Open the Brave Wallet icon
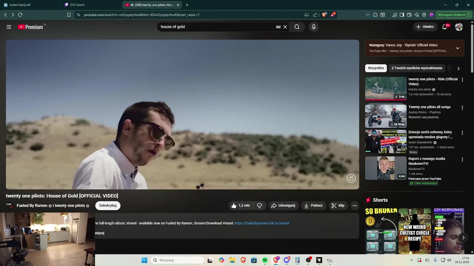Viewport: 474px width, 266px height. [x=409, y=15]
